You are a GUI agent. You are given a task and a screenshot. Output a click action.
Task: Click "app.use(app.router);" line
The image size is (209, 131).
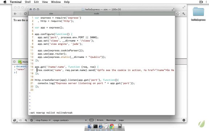click(52, 54)
